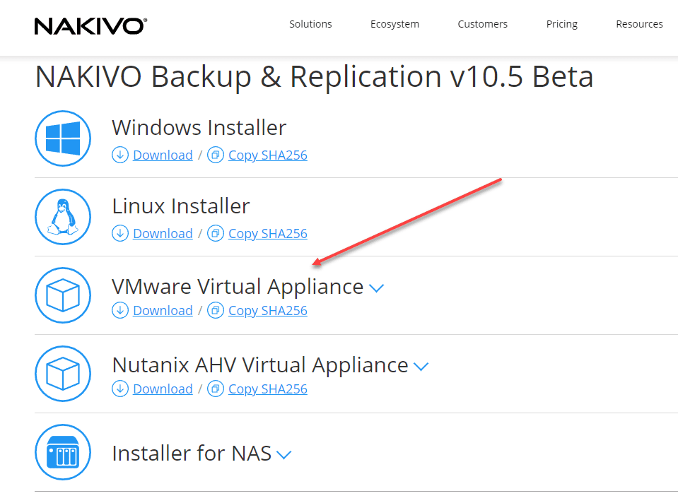Expand the Installer for NAS chevron

[x=284, y=455]
